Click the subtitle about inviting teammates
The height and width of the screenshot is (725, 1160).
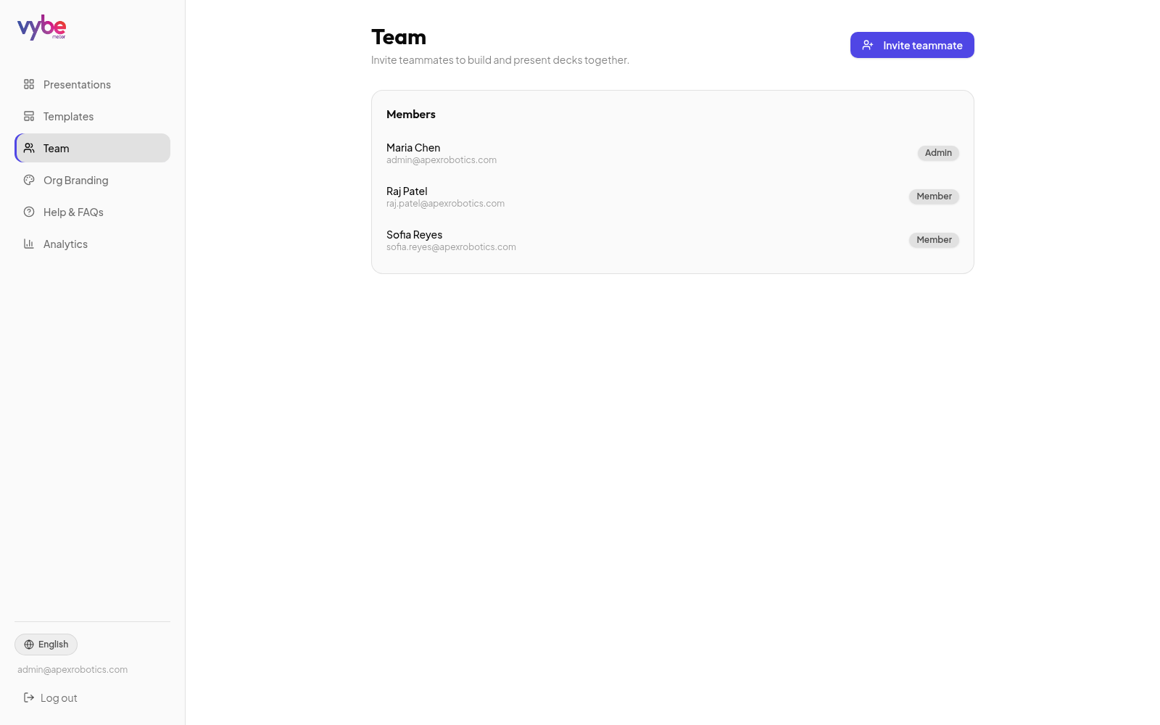500,60
